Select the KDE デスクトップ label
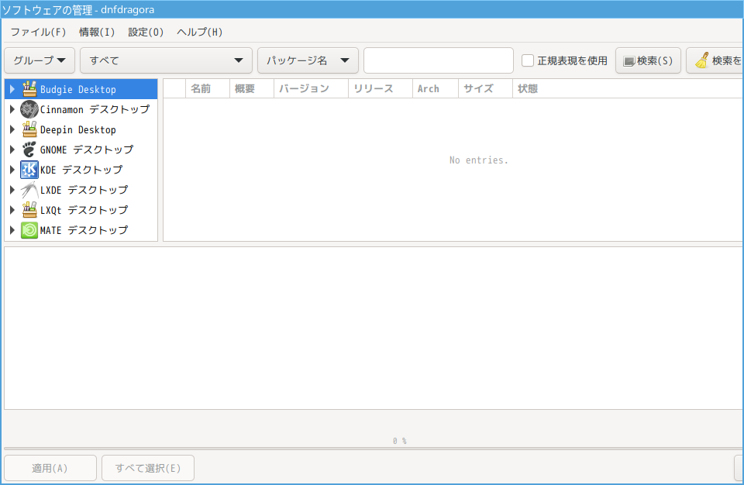The height and width of the screenshot is (485, 744). [81, 170]
